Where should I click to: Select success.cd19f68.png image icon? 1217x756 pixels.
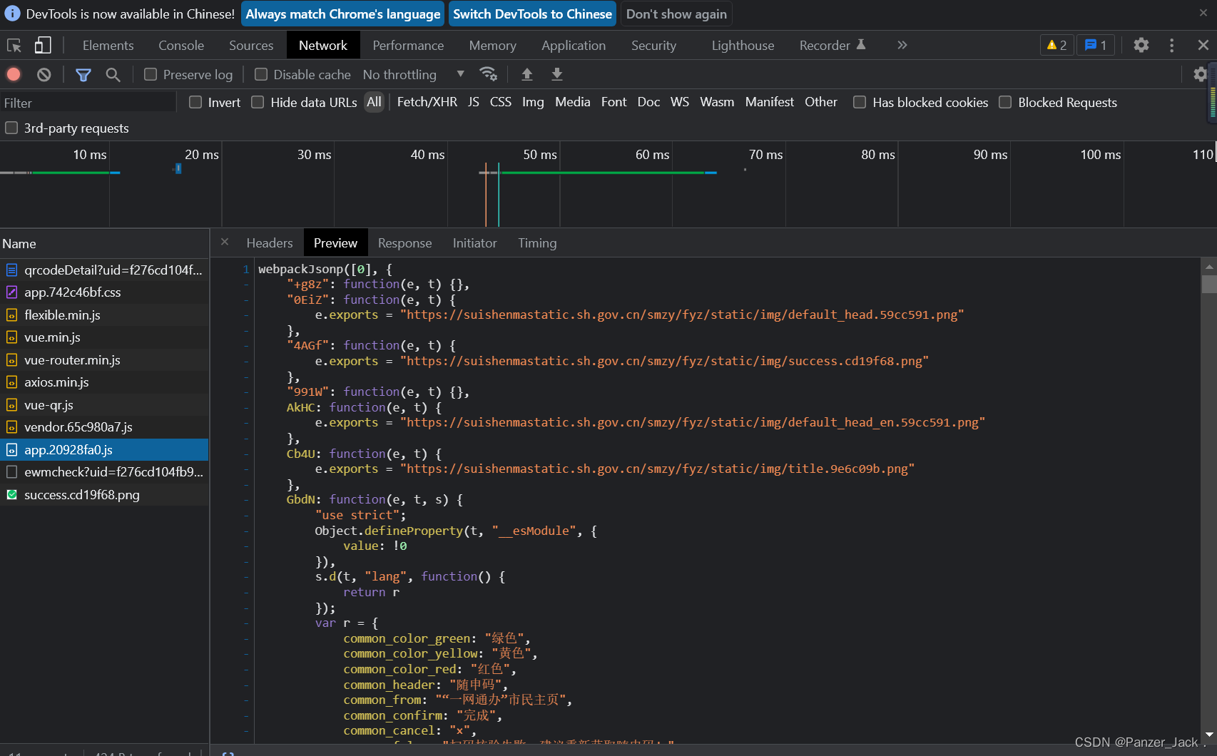pyautogui.click(x=11, y=495)
